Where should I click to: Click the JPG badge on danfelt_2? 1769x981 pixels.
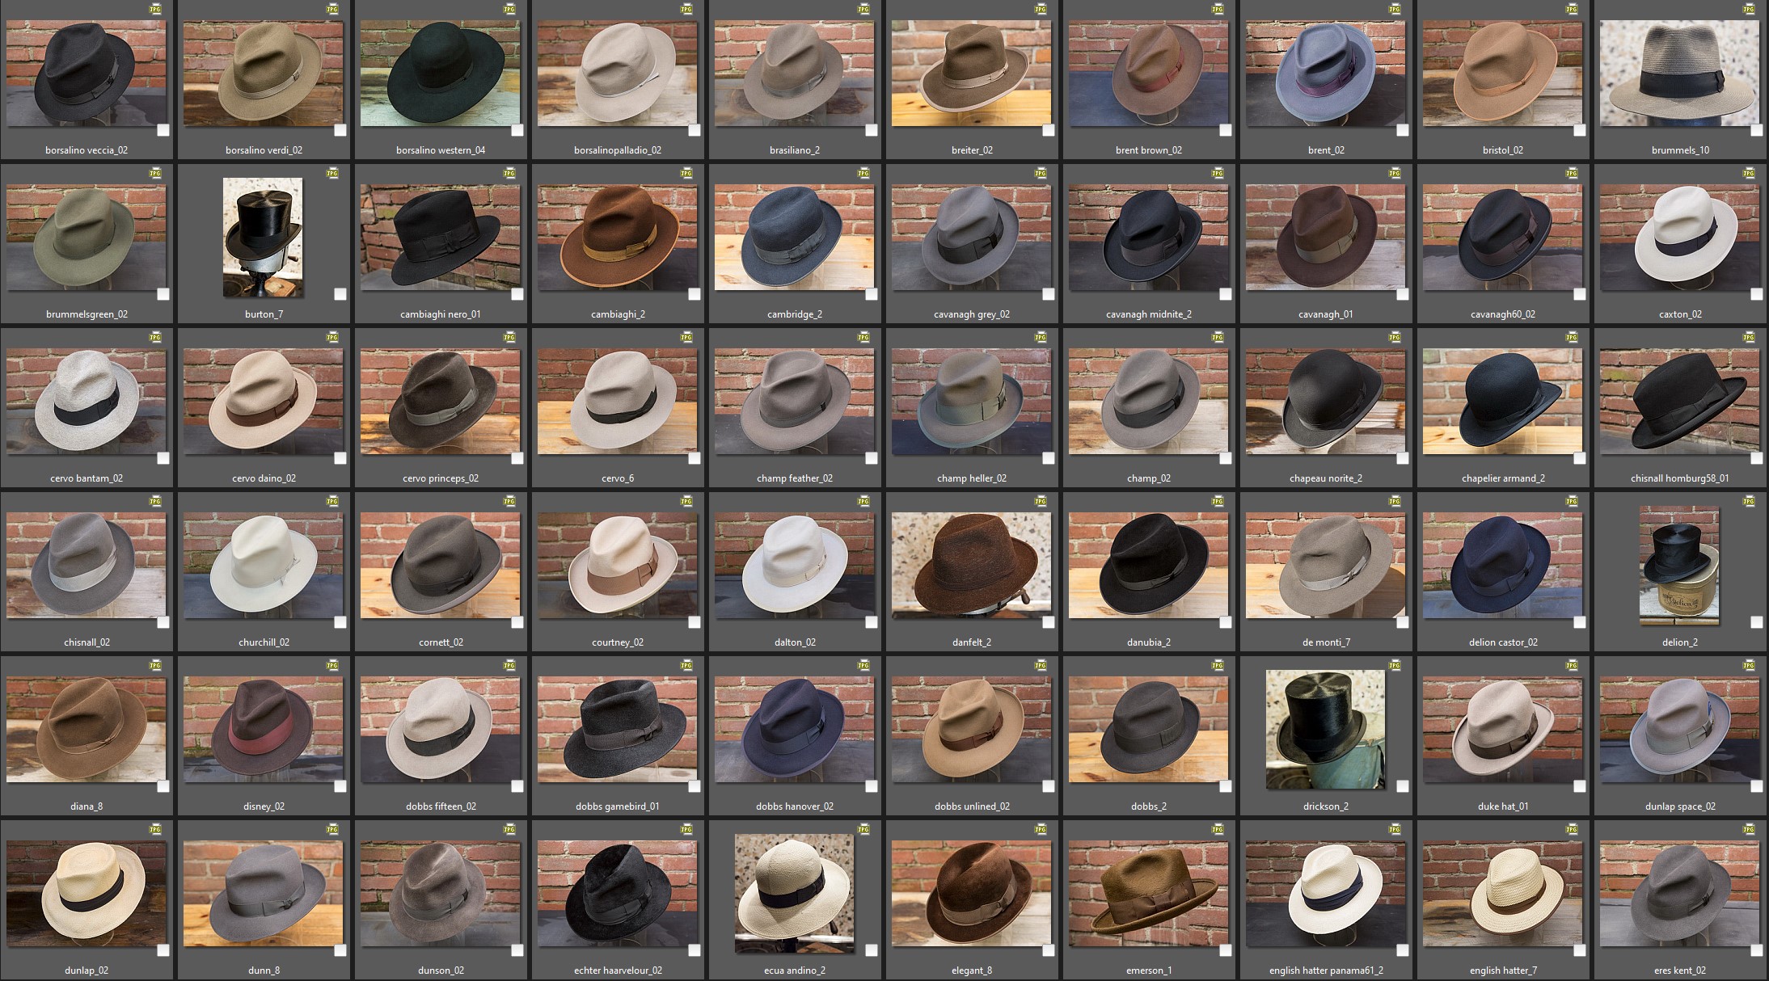pos(1041,502)
